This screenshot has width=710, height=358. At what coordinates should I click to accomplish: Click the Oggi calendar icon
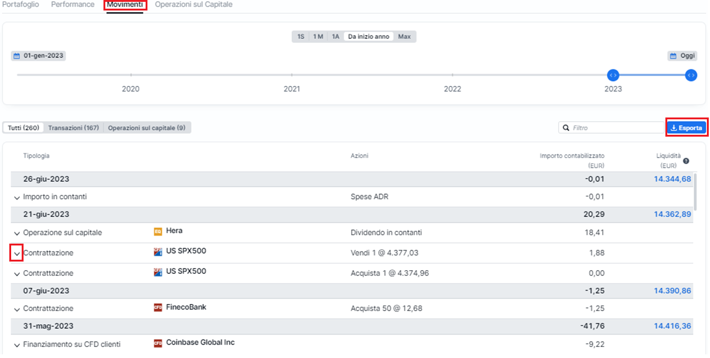click(673, 56)
